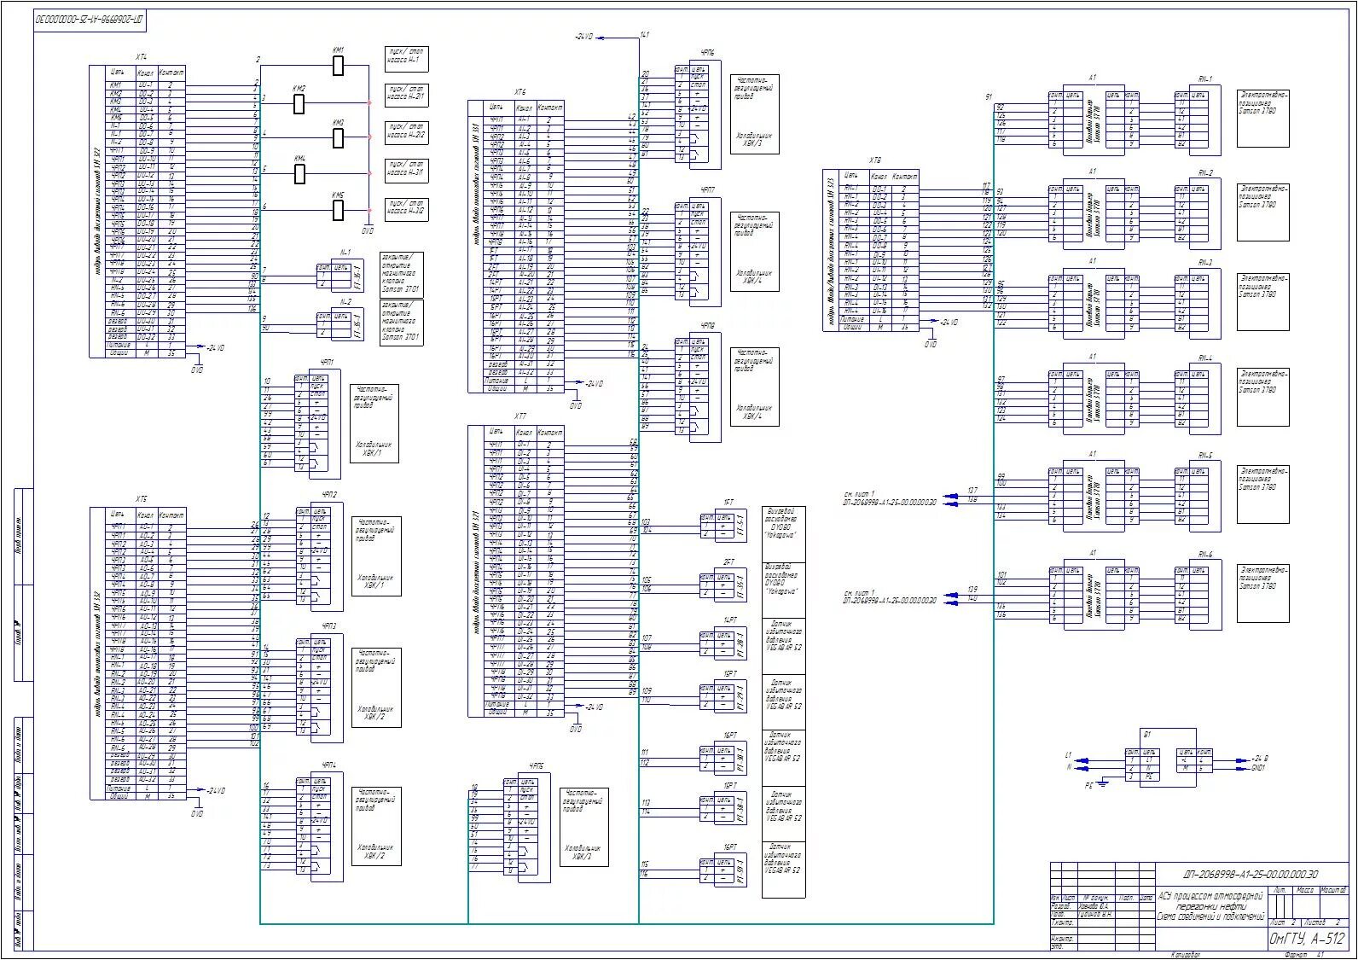Click the RN-3 positioner label

point(1205,263)
